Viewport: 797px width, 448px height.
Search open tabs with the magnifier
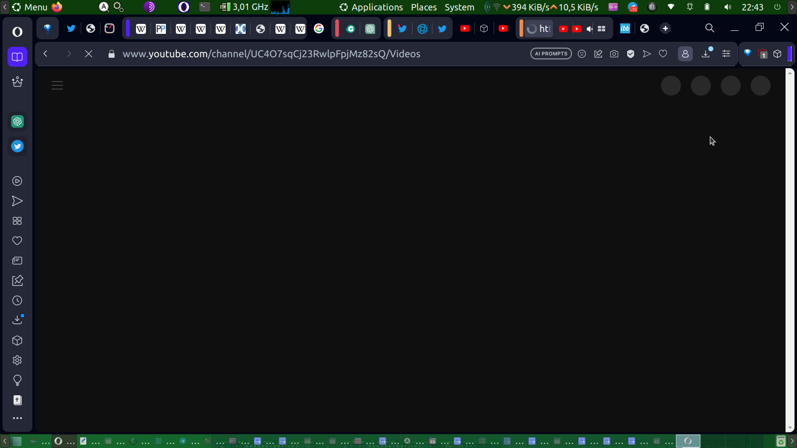pos(710,28)
